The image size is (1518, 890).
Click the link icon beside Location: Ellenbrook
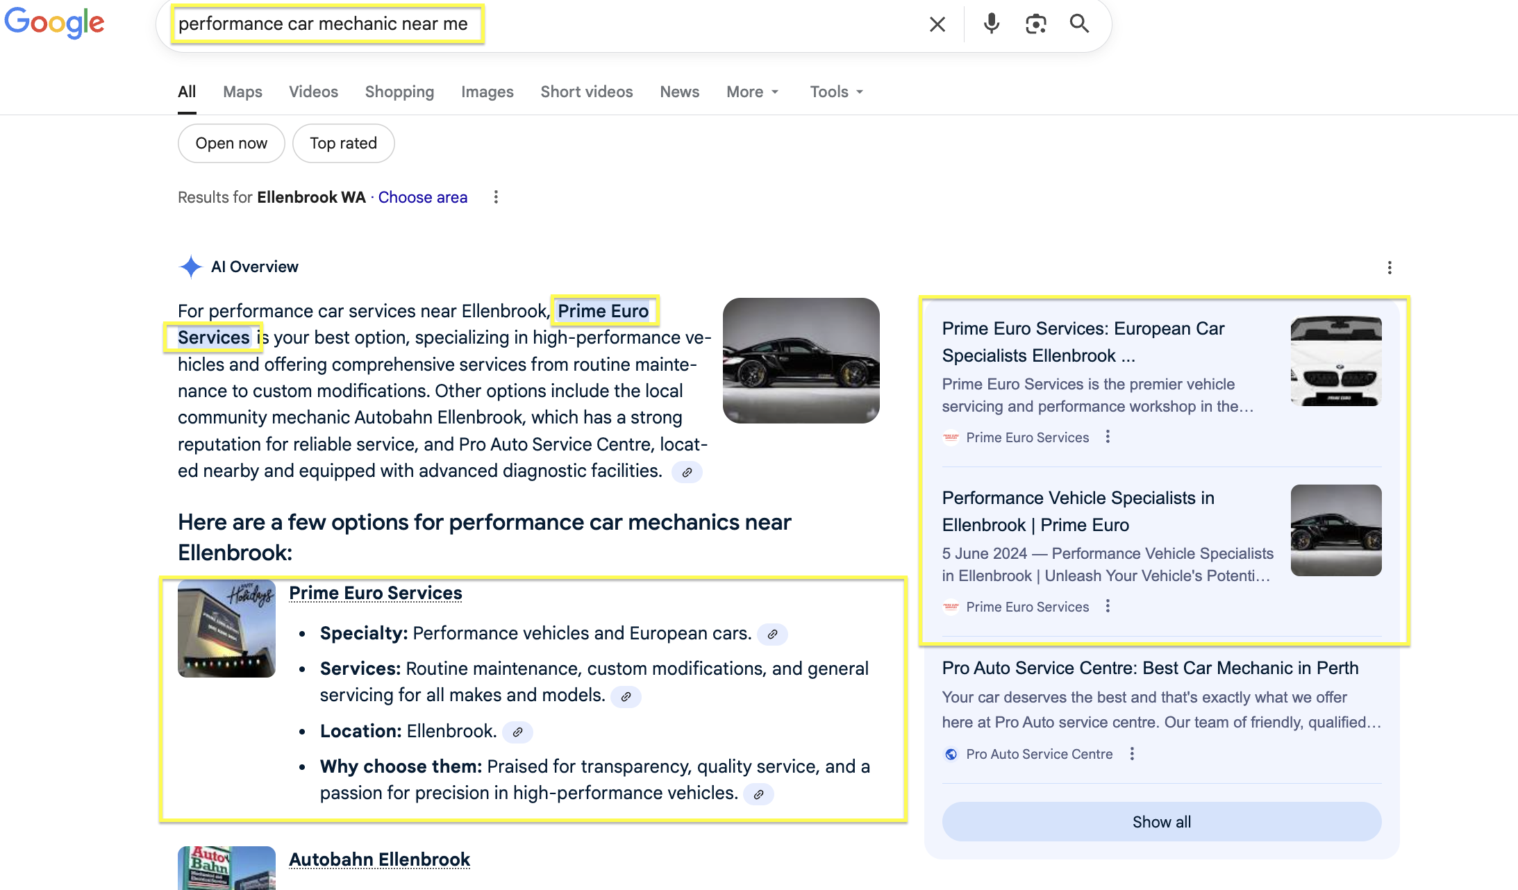click(x=517, y=732)
